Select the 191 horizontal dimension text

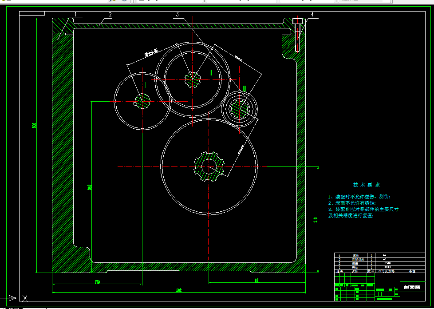click(257, 281)
